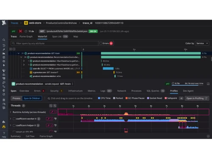Viewport: 212px width, 159px height.
Task: Collapse the product-recommendation GET /train span
Action: coord(19,53)
